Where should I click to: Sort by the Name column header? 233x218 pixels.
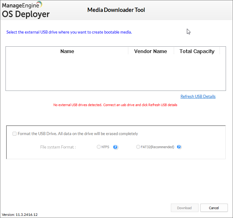67,51
